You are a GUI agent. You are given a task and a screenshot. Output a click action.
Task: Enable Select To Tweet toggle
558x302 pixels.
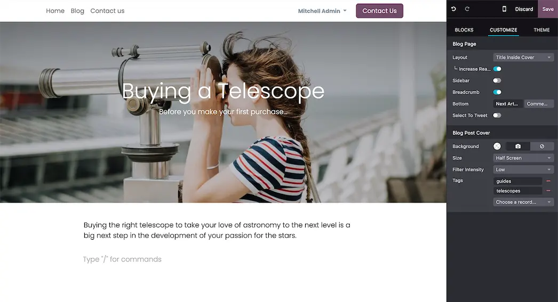point(497,116)
